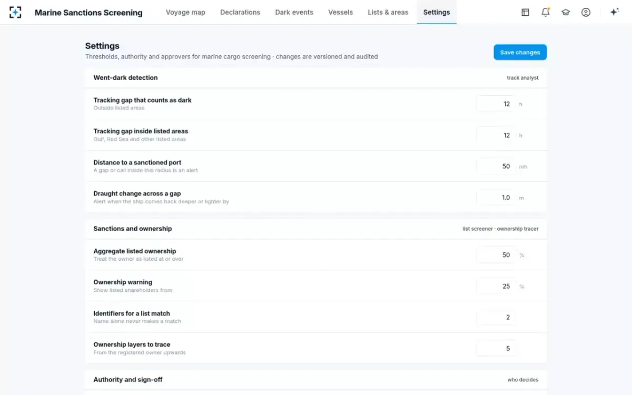
Task: Edit Aggregate listed ownership percentage field
Action: pyautogui.click(x=496, y=255)
